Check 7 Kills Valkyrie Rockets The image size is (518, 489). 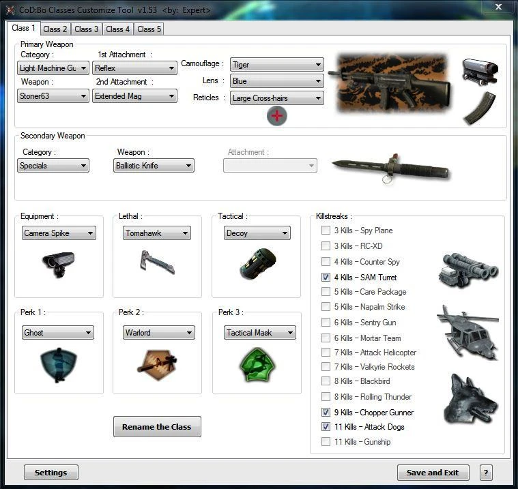[326, 366]
